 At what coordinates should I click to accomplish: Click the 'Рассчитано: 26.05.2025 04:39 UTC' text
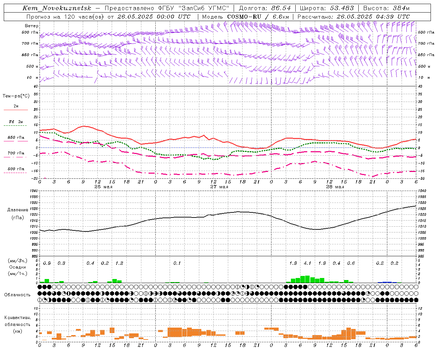354,17
